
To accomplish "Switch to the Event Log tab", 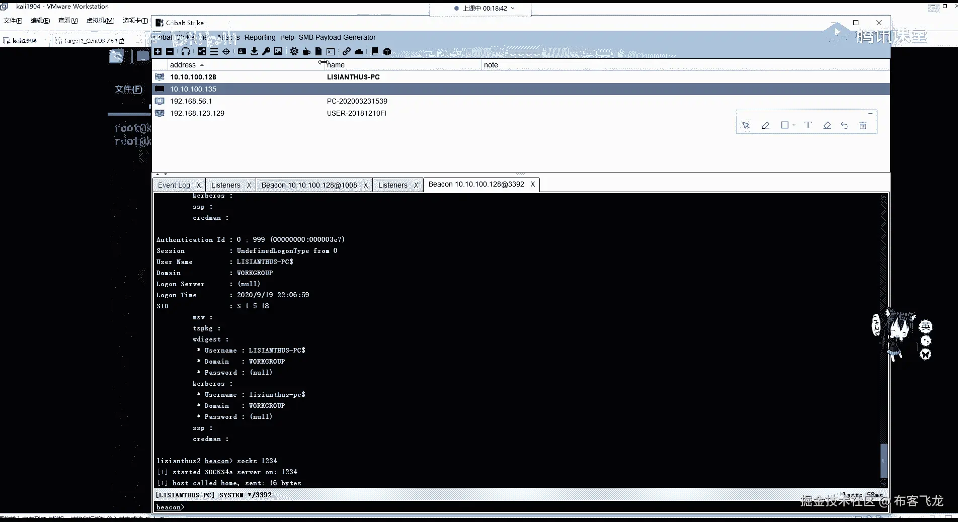I will (x=174, y=185).
